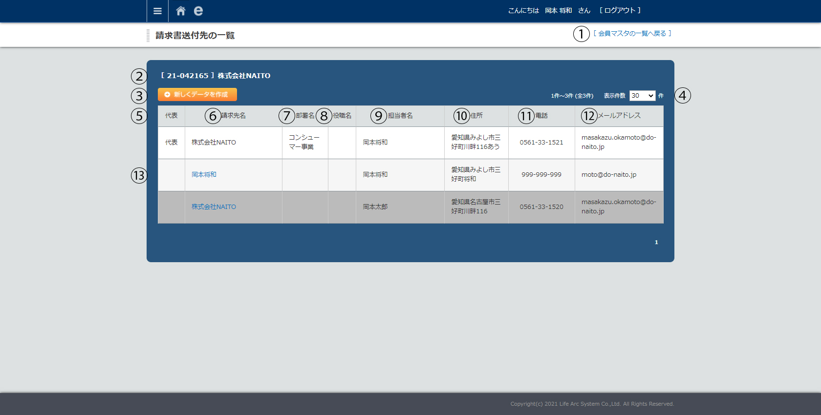Click the メールアドレス column header
This screenshot has height=415, width=821.
coord(619,116)
